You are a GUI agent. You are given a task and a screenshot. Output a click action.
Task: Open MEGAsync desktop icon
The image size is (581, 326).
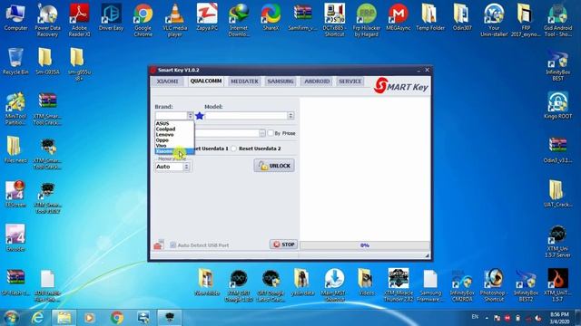tap(398, 17)
